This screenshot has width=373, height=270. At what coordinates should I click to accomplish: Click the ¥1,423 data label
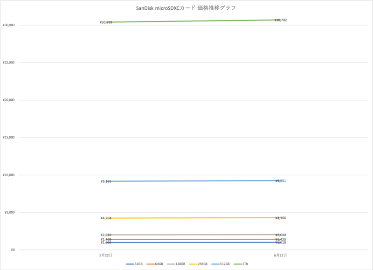click(281, 240)
